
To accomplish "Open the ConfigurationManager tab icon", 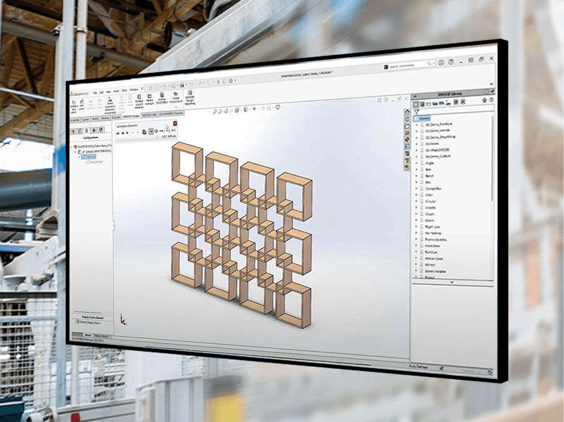I will coord(86,131).
